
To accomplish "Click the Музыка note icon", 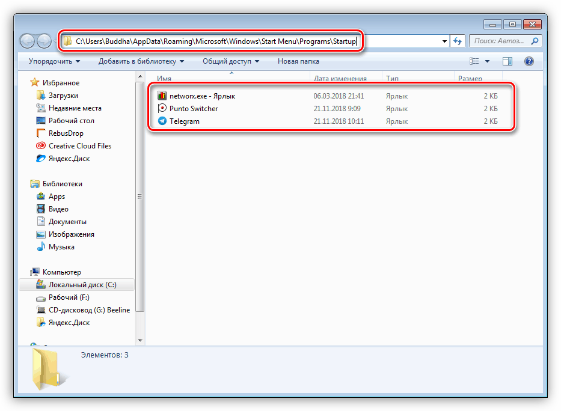I will click(41, 246).
